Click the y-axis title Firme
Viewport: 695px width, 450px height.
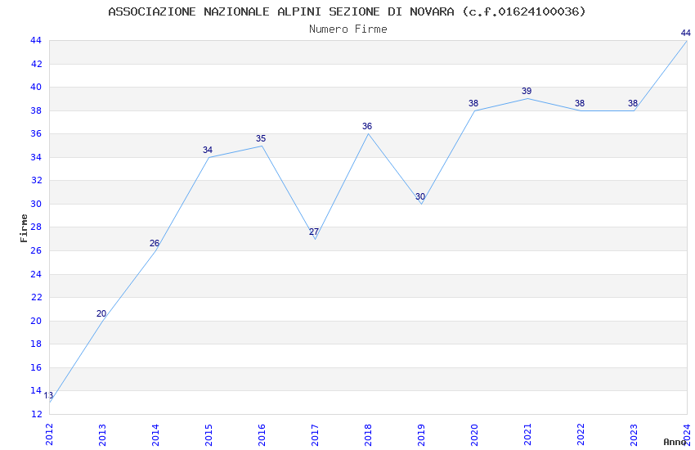(x=24, y=228)
